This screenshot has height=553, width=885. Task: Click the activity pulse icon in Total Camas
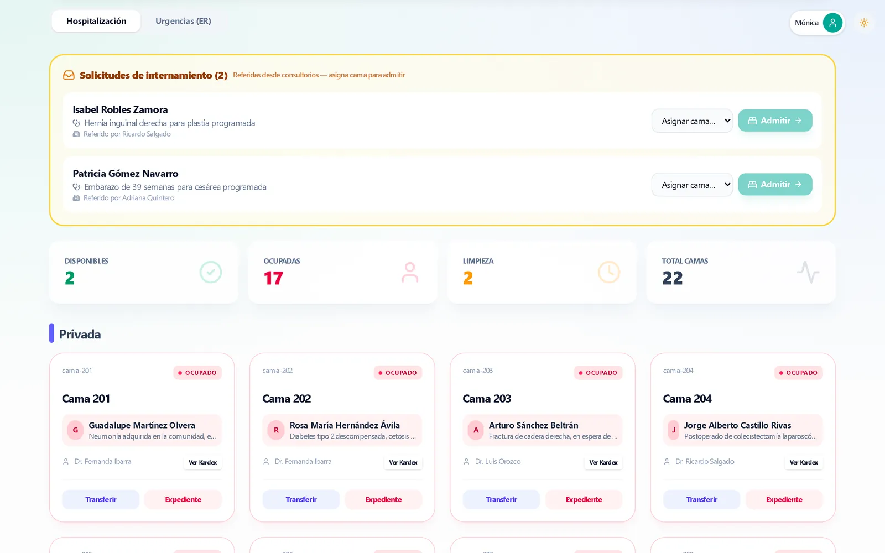808,272
